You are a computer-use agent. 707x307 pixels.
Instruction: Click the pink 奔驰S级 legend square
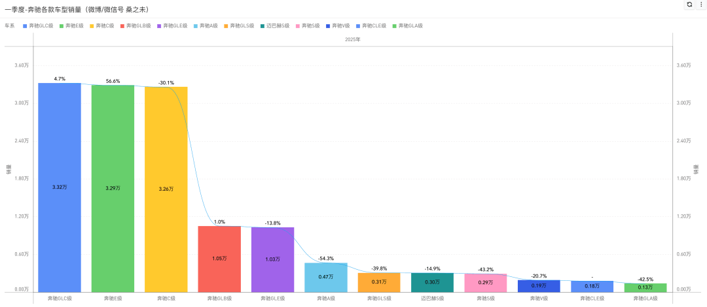click(298, 26)
